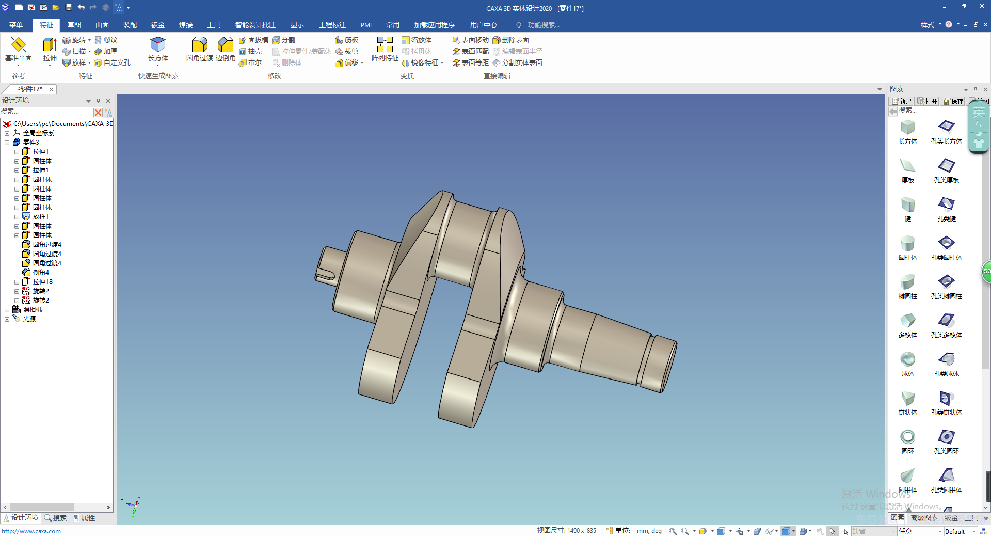
Task: Click the 圆角过渡 fillet tool
Action: coord(199,49)
